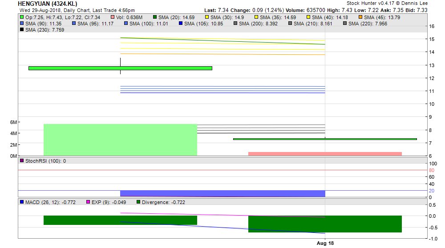Click the Volume: 635700 value
The image size is (445, 248).
[x=305, y=10]
